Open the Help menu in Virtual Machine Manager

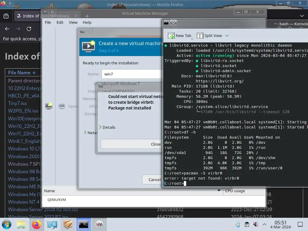tap(87, 22)
